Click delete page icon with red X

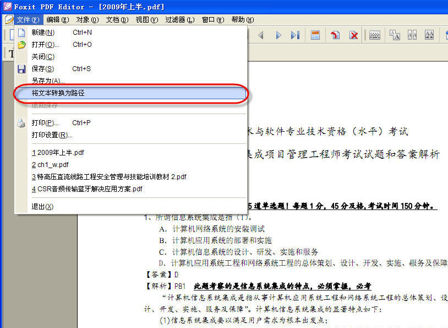[x=354, y=35]
